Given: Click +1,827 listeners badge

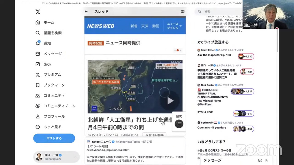Looking at the screenshot, I should point(243,91).
